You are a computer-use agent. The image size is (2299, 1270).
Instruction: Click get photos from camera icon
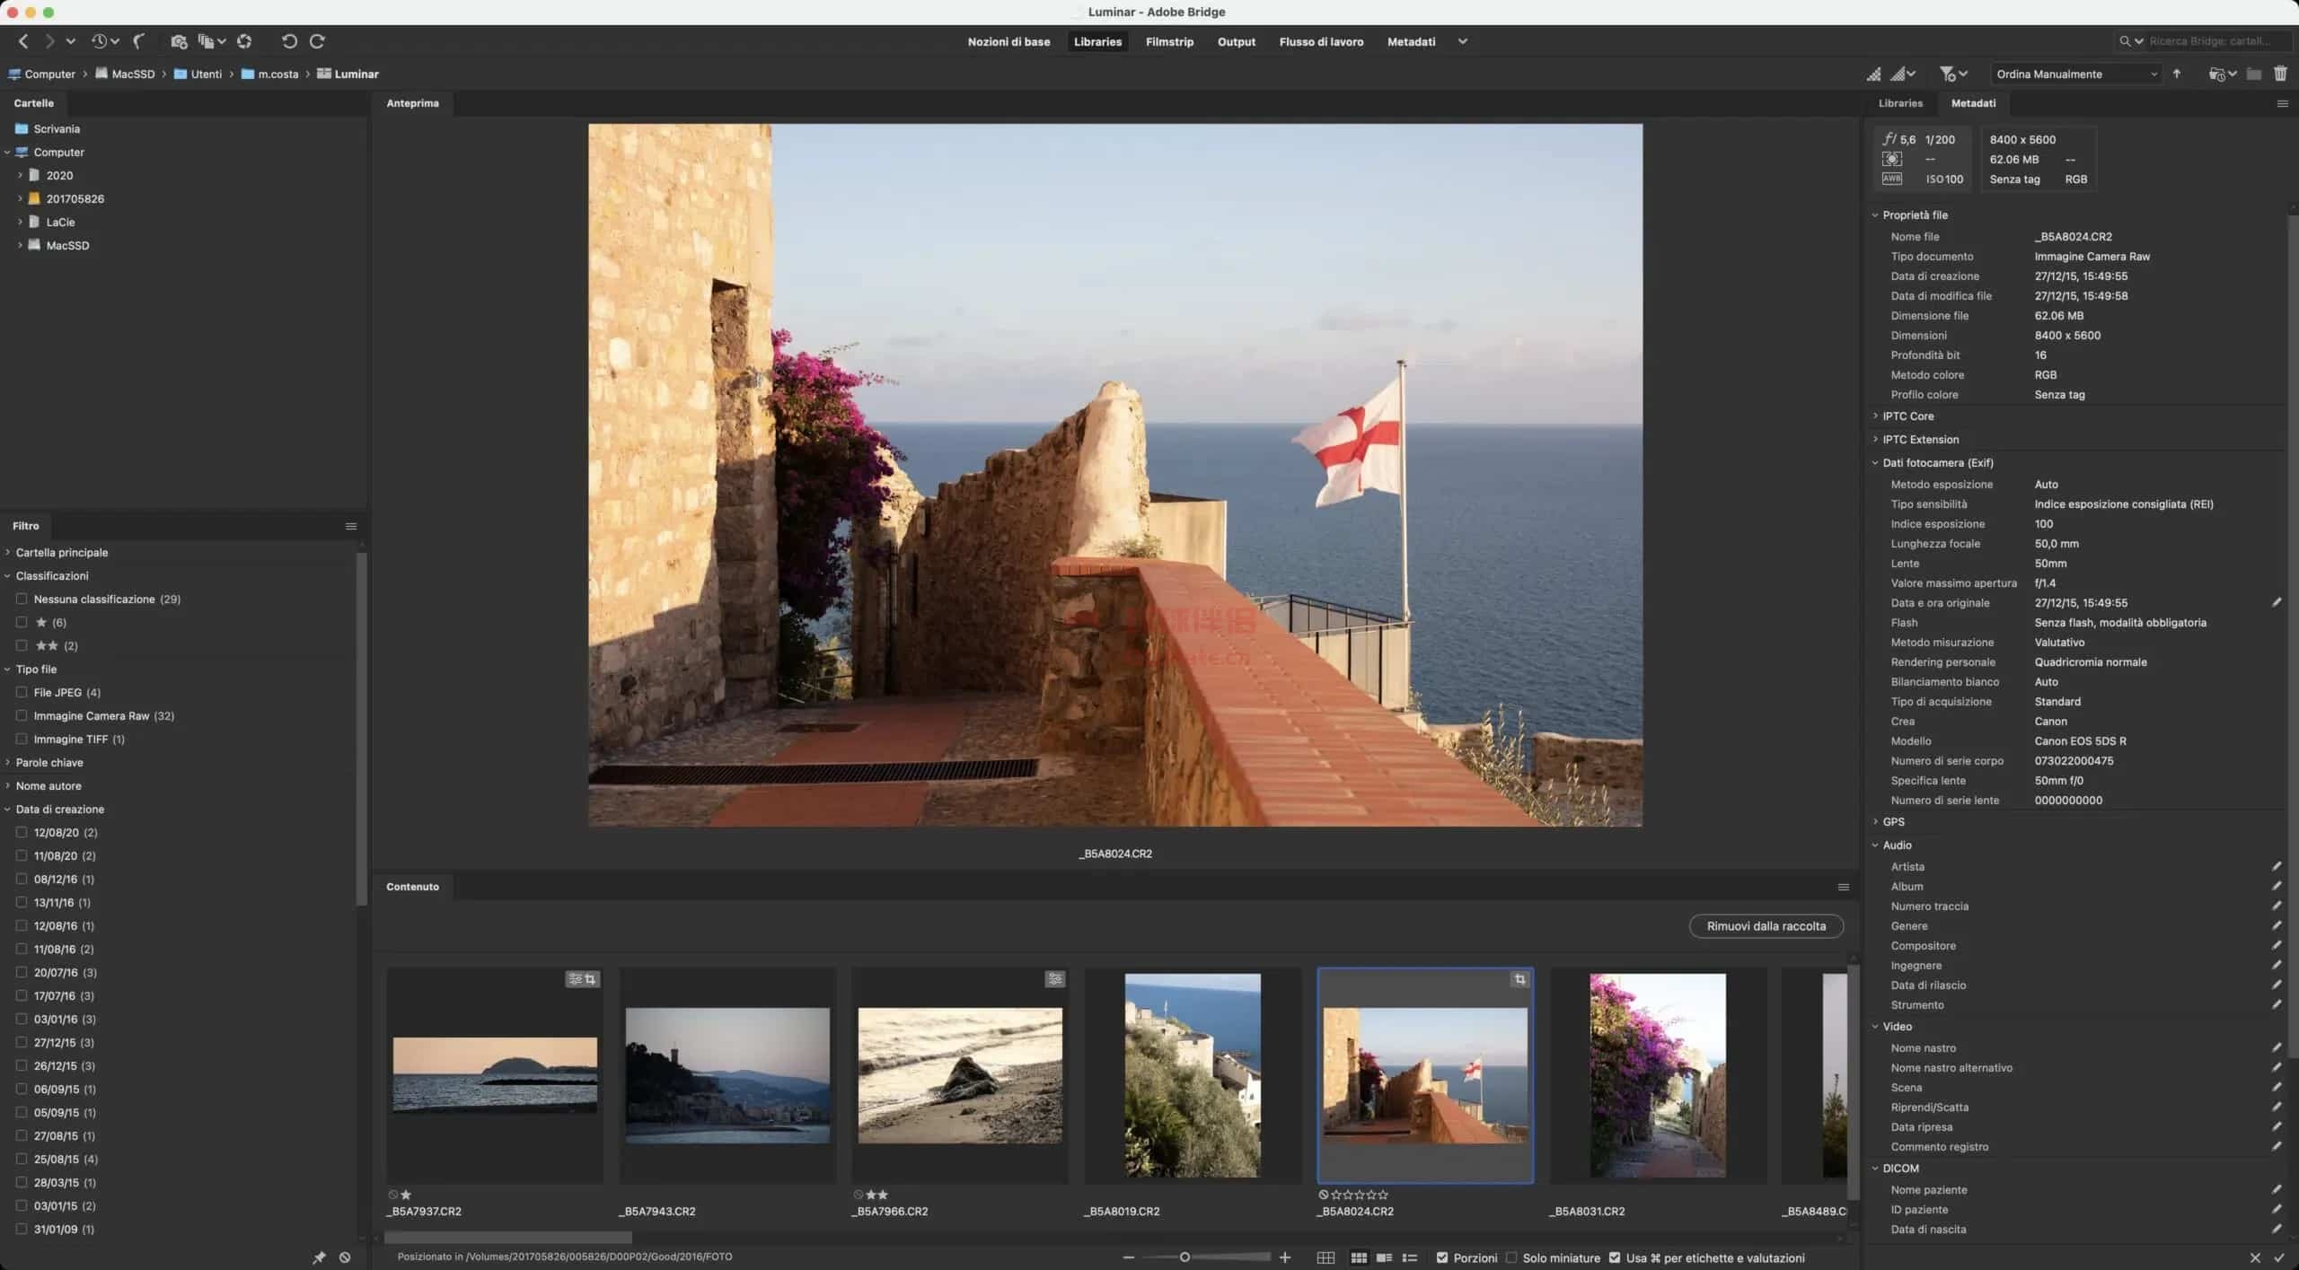coord(179,41)
